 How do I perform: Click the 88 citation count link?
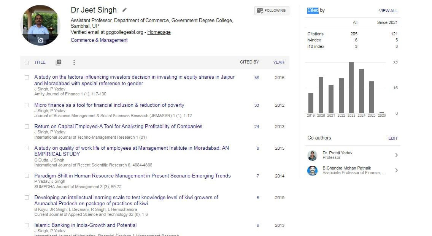point(257,78)
